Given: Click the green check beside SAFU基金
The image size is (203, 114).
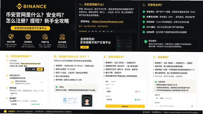Looking at the screenshot, I should point(144,27).
